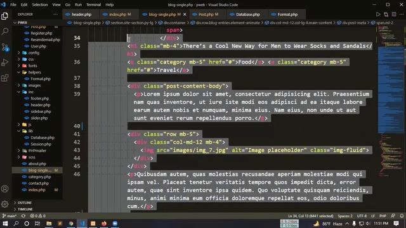This screenshot has width=406, height=228.
Task: Open the errors and warnings counter
Action: point(38,216)
